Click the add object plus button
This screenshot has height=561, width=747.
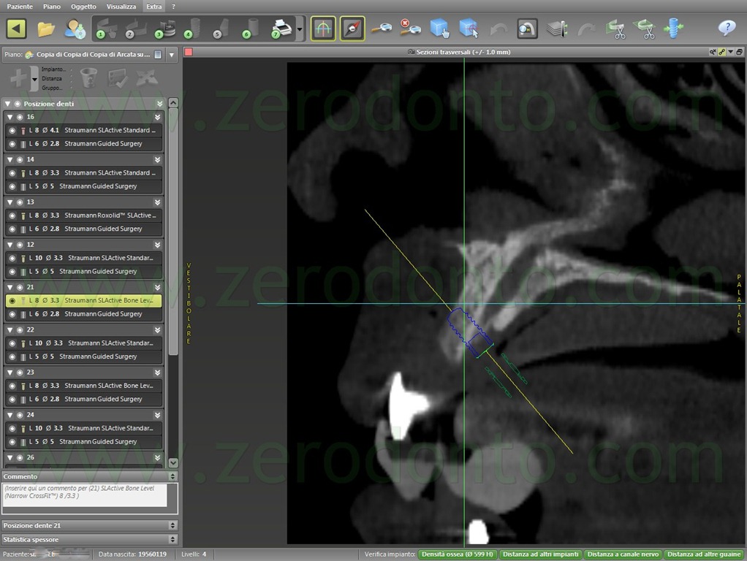point(18,77)
